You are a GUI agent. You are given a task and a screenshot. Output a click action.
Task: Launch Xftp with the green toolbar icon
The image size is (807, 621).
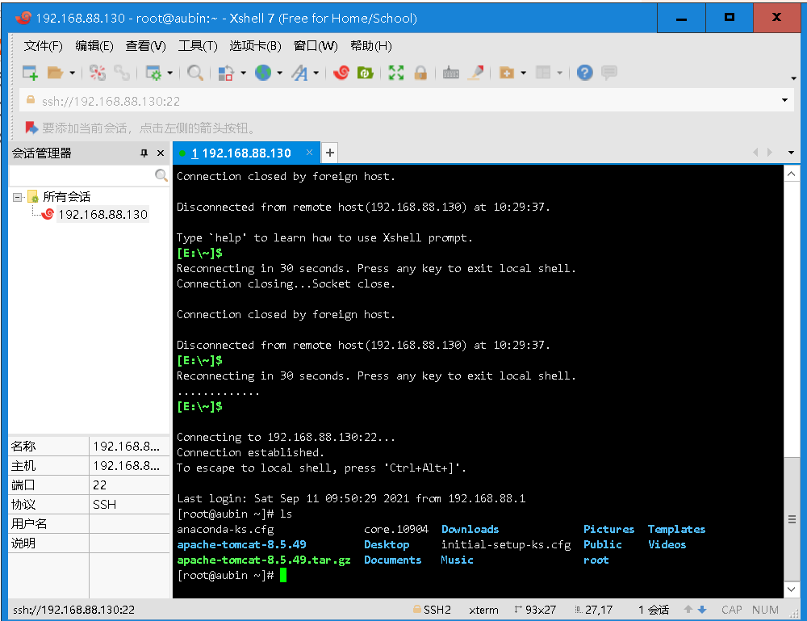(364, 73)
